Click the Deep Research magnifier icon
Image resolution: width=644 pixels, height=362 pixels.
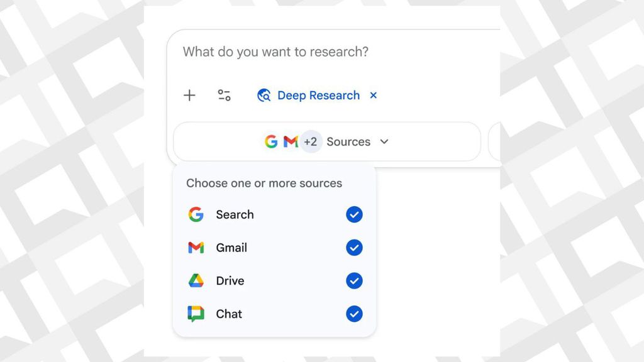click(x=264, y=95)
